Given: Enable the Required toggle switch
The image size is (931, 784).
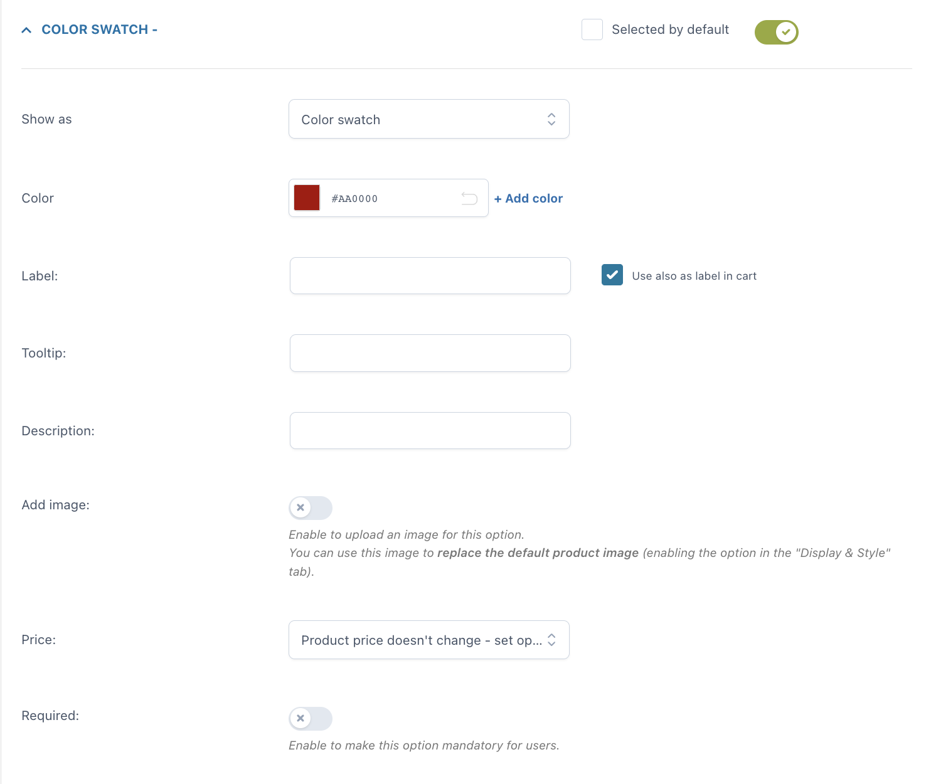Looking at the screenshot, I should pos(311,718).
